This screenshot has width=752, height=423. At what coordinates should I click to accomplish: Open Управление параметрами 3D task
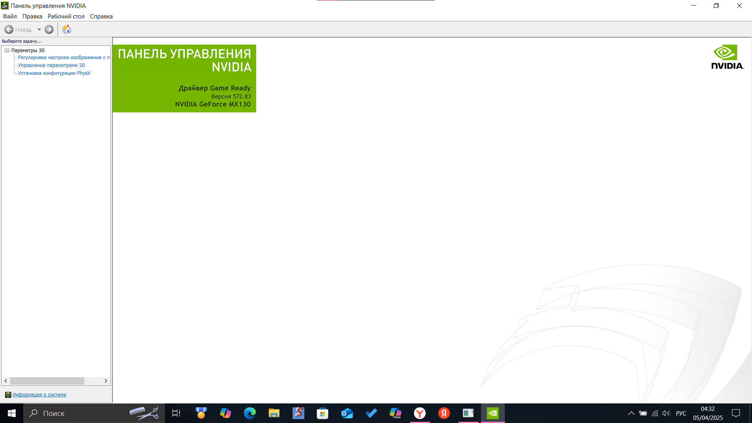tap(51, 65)
